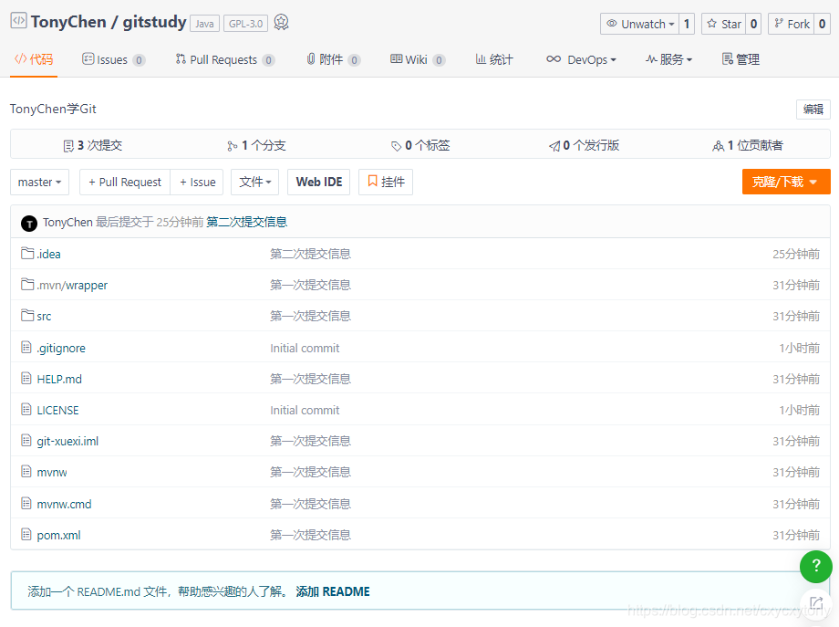
Task: Click the Fork count 0
Action: 822,24
